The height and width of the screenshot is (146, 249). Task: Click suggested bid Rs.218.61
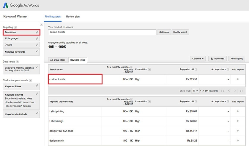(191, 111)
